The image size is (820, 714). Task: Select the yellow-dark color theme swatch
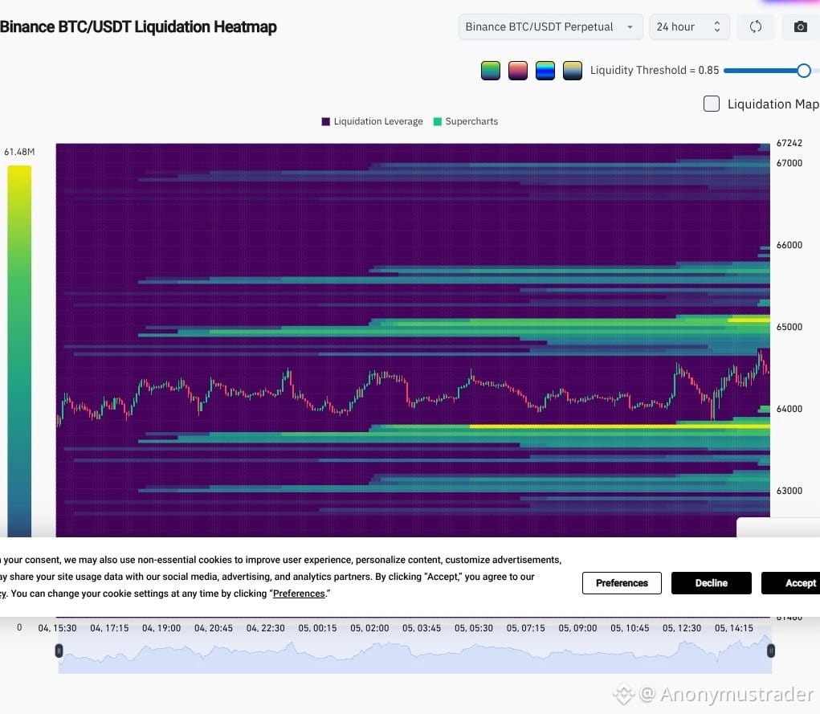(573, 71)
